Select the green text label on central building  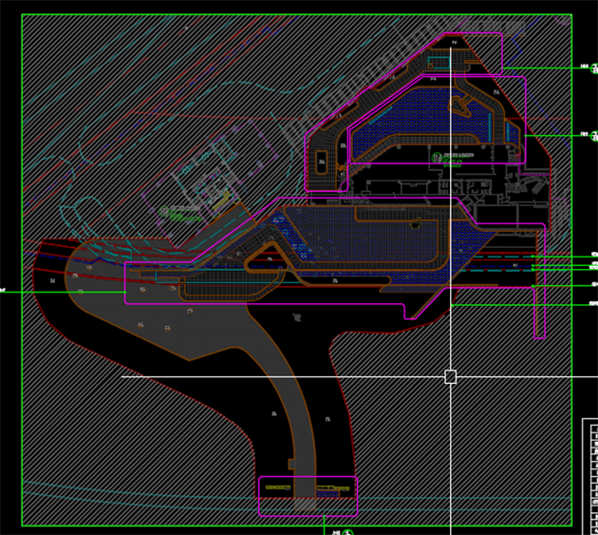click(457, 156)
